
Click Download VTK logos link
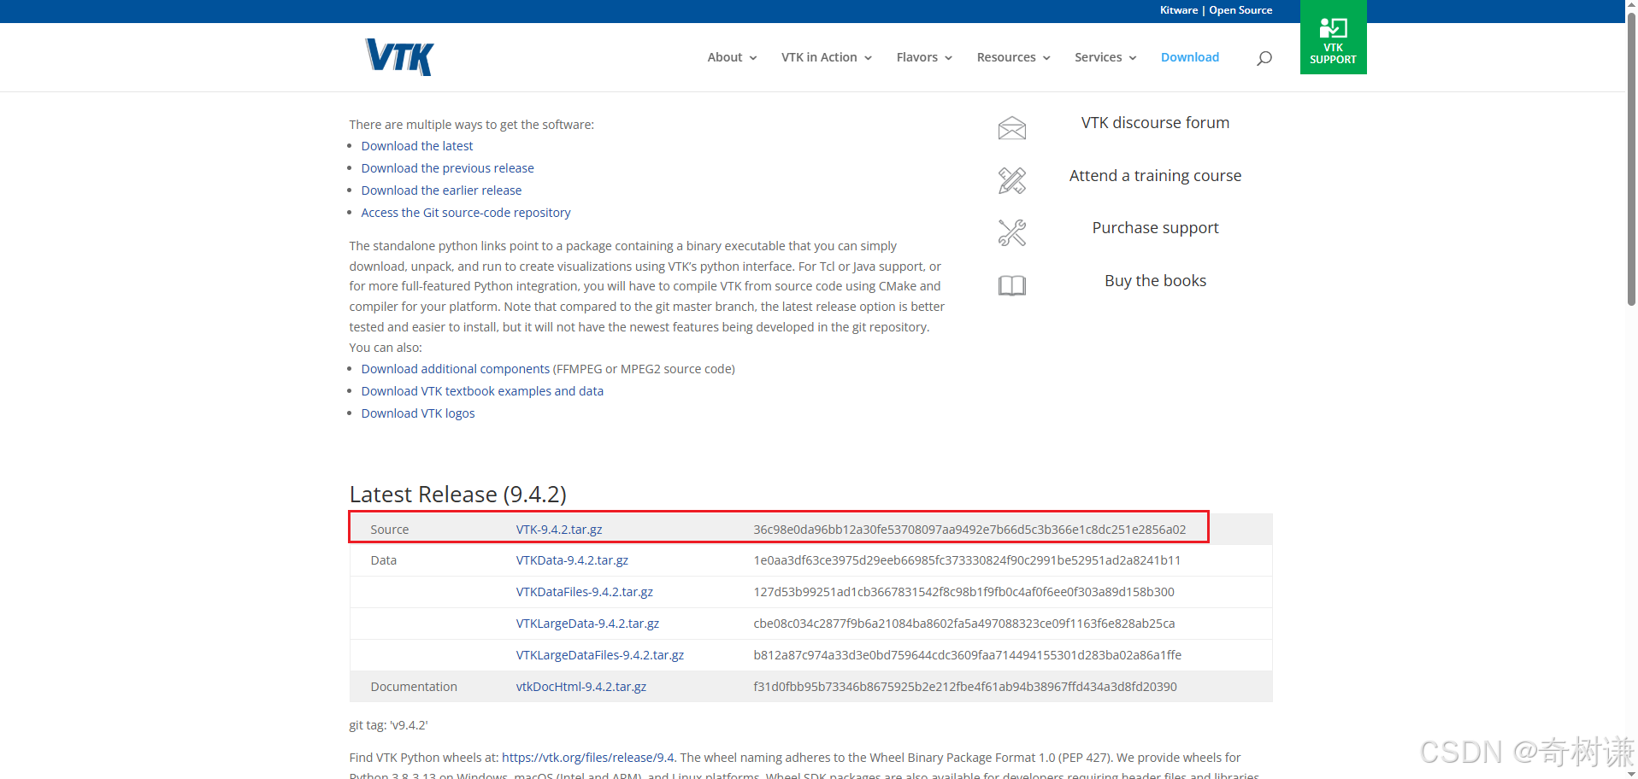coord(418,413)
